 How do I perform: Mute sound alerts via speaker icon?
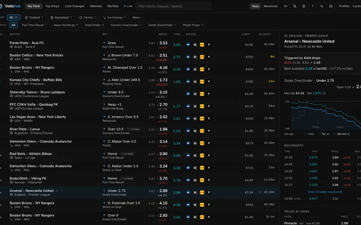coord(286,6)
